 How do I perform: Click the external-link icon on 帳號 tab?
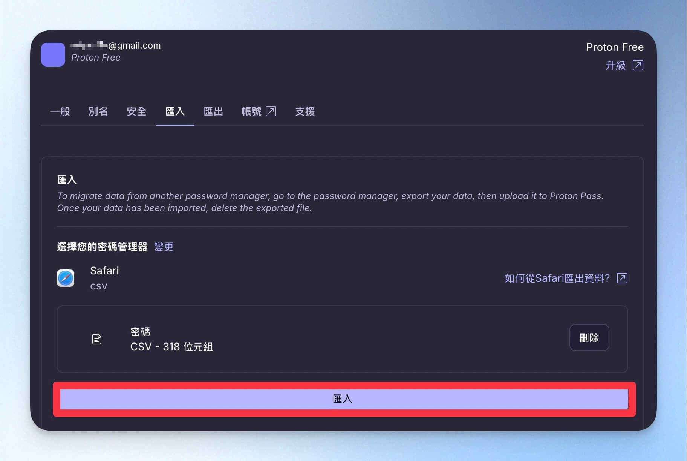tap(271, 111)
